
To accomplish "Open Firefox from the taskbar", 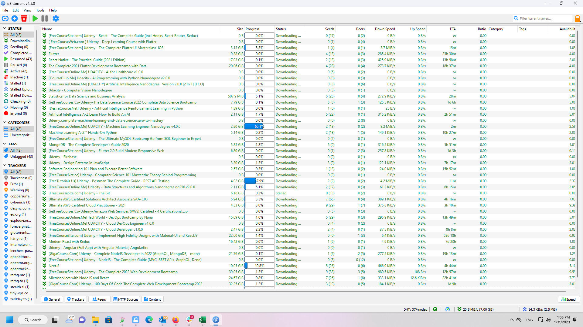I will [176, 320].
